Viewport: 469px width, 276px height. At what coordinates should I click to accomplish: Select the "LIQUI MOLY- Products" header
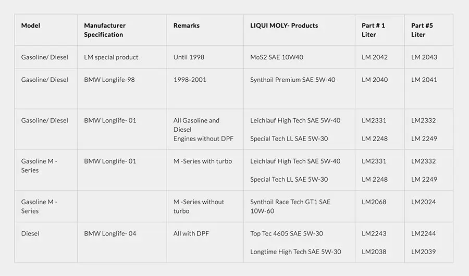point(284,26)
